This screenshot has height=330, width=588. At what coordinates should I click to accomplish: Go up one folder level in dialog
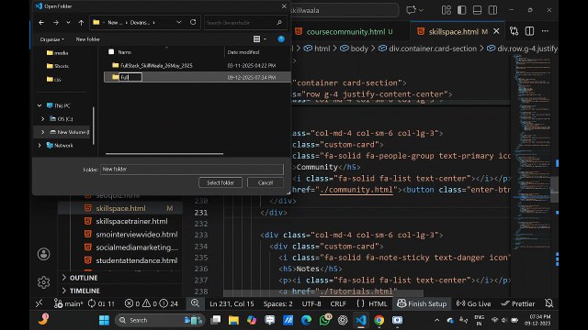tap(81, 23)
